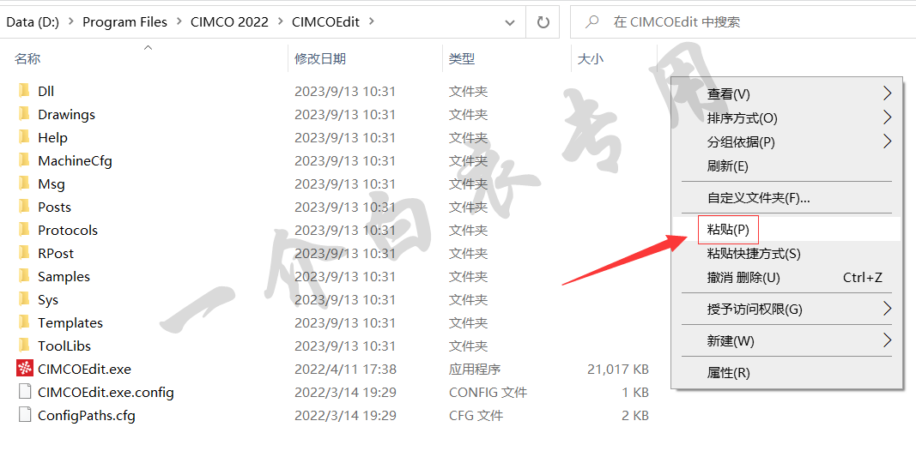Select the MachineCfg folder name

click(x=75, y=160)
